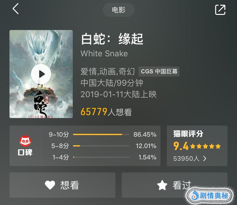Mark the movie as 看过
237x205 pixels.
[174, 185]
